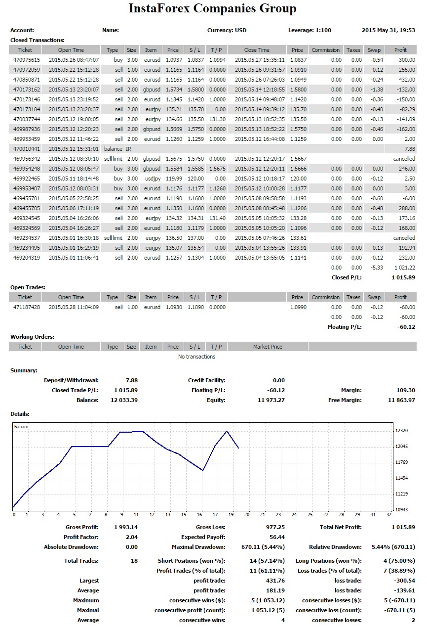
Task: Select ticket 470037744
Action: (x=27, y=119)
